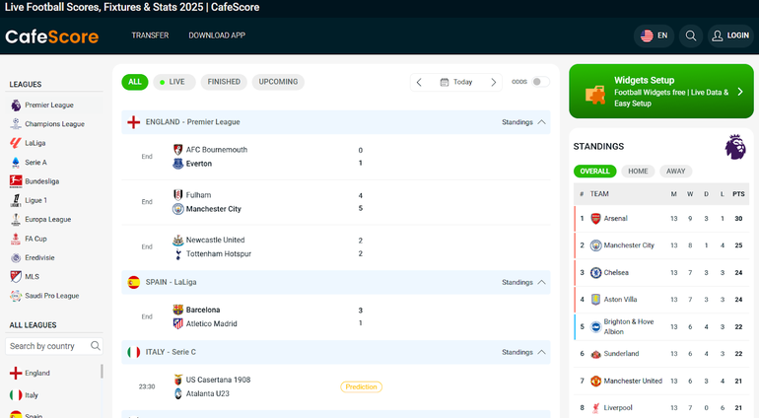
Task: Click the Premier League icon in sidebar
Action: click(x=16, y=104)
